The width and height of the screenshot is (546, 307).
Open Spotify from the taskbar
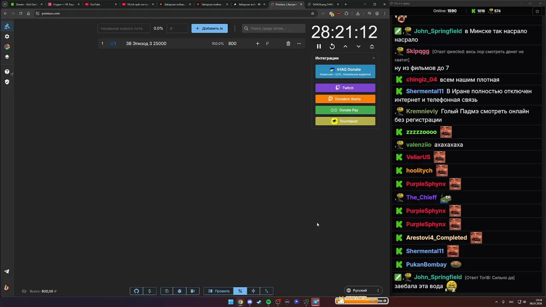[x=268, y=302]
